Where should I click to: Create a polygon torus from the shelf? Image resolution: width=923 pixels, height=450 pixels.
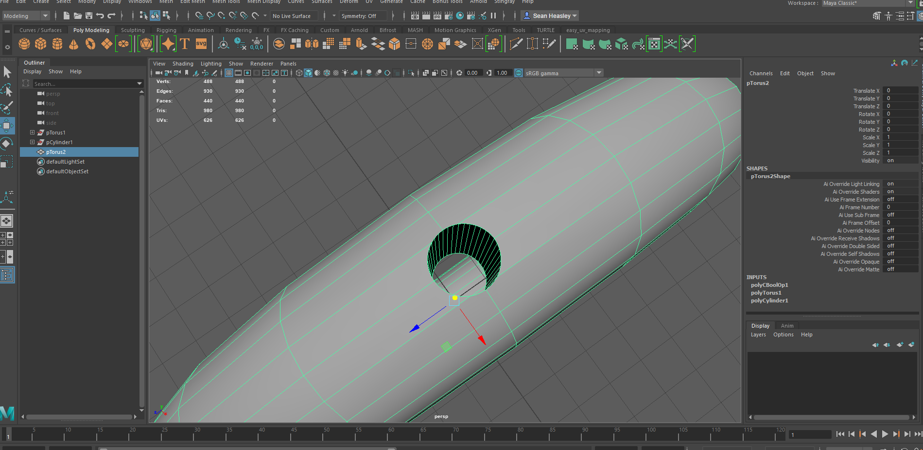(x=89, y=44)
